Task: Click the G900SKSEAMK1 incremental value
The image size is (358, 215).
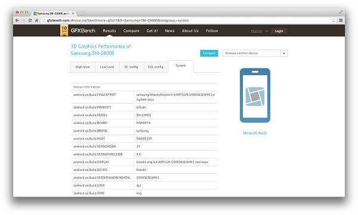Action: [x=148, y=177]
